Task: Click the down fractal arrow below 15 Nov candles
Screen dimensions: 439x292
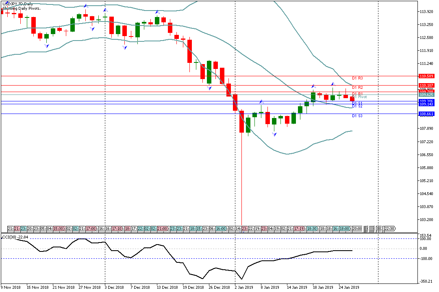Action: click(x=47, y=46)
